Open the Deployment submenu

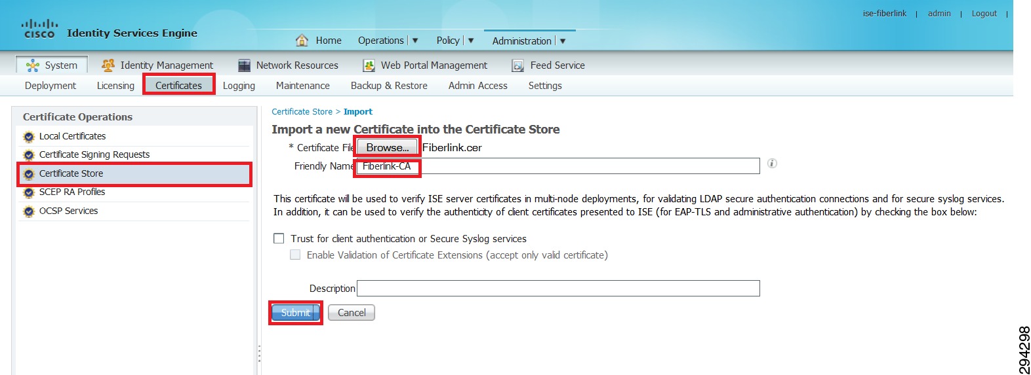(x=51, y=85)
